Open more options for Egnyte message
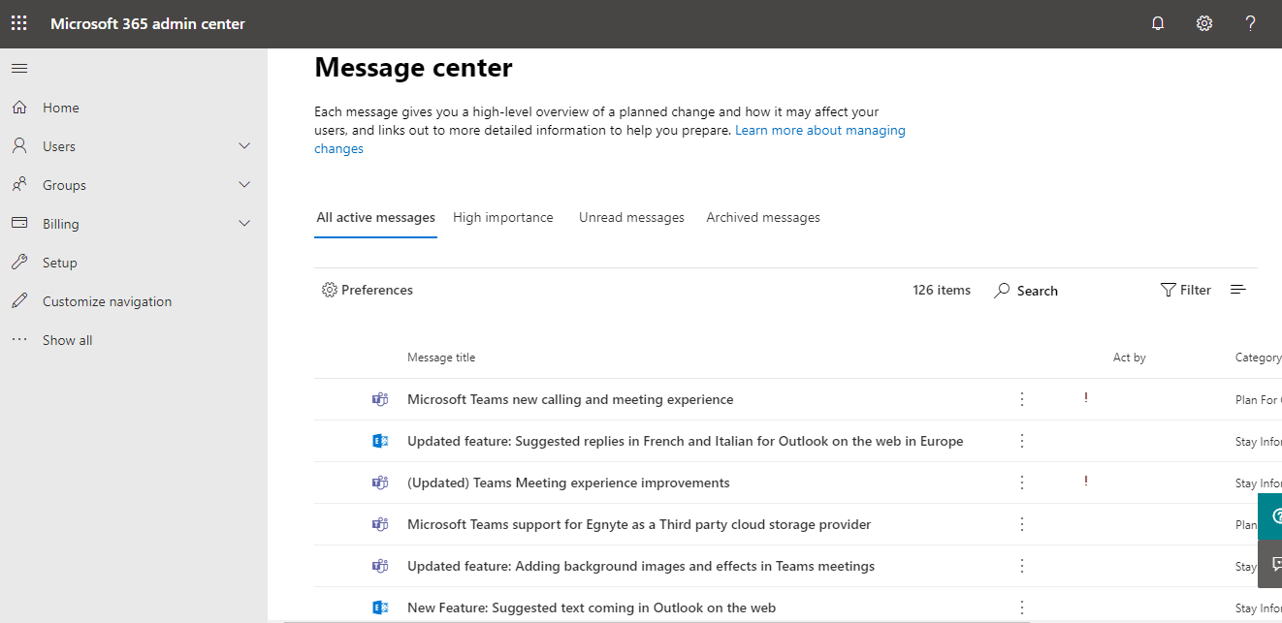 pyautogui.click(x=1022, y=524)
